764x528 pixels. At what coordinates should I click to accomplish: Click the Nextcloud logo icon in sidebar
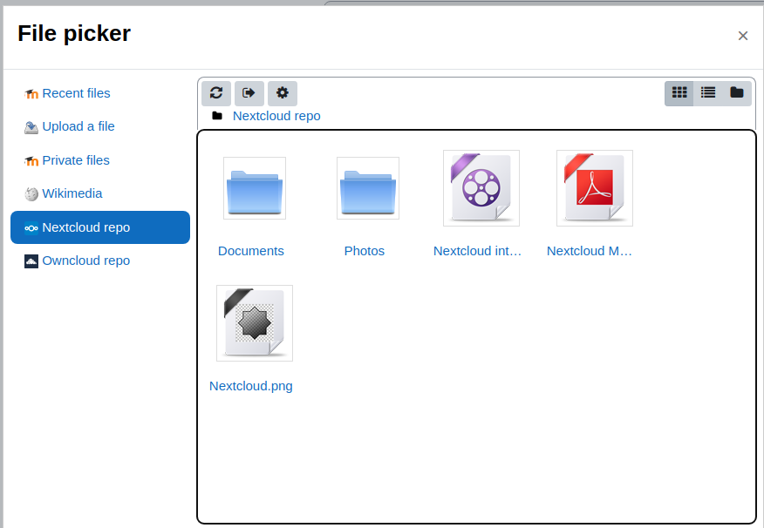[x=31, y=227]
